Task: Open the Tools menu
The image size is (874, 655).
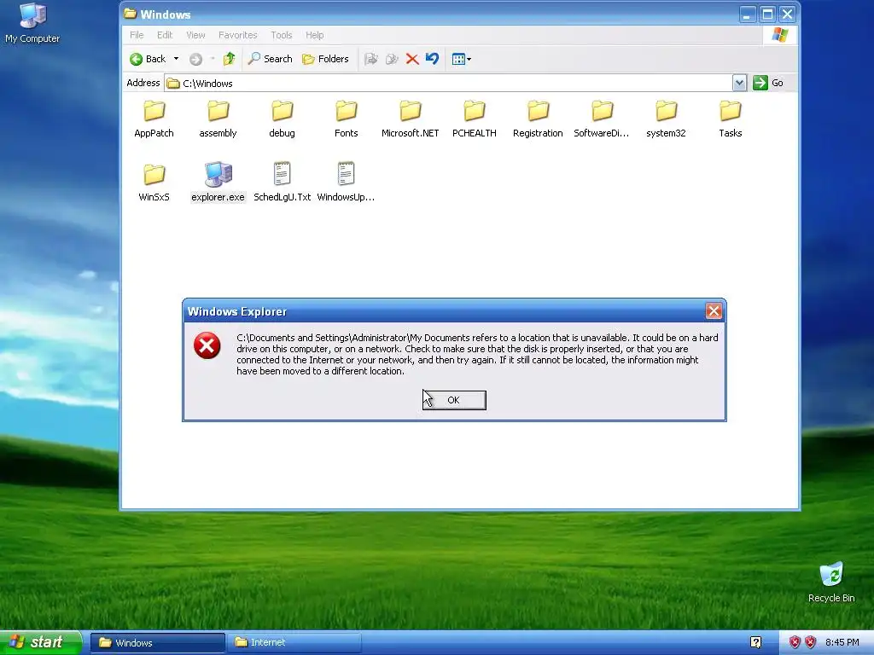Action: [x=282, y=35]
